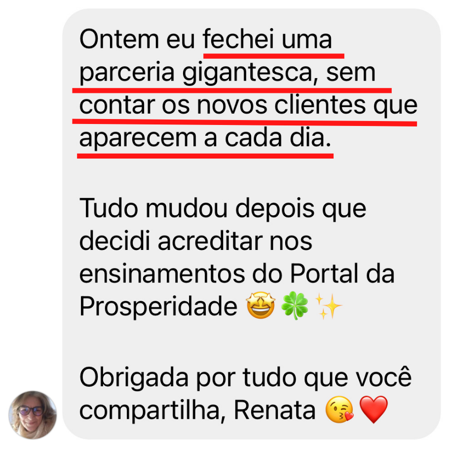
Task: Click the text 'aparecem a cada dia.'
Action: coord(205,138)
